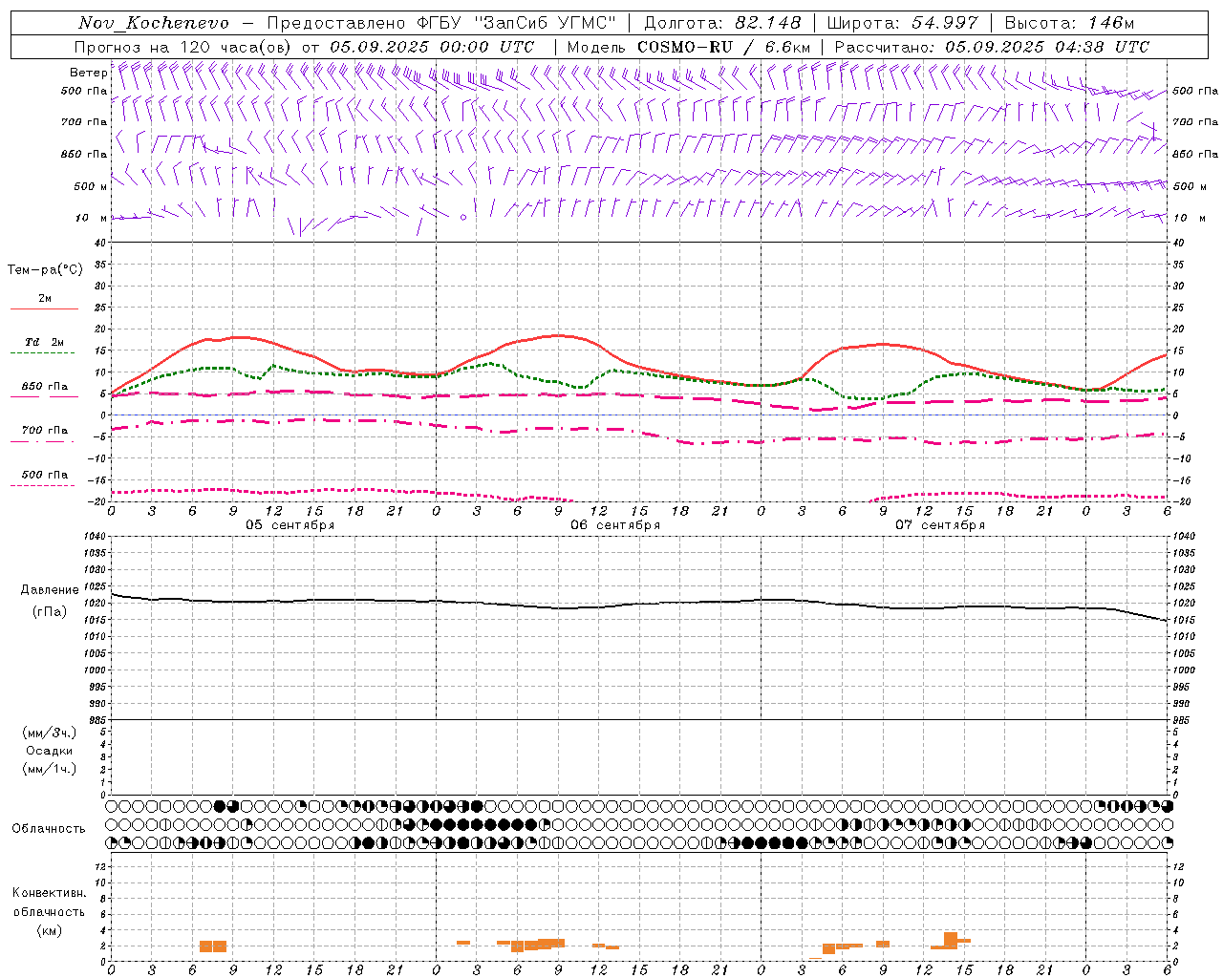Click the Конвективн. label of convective panel
The width and height of the screenshot is (1223, 978).
(x=49, y=893)
